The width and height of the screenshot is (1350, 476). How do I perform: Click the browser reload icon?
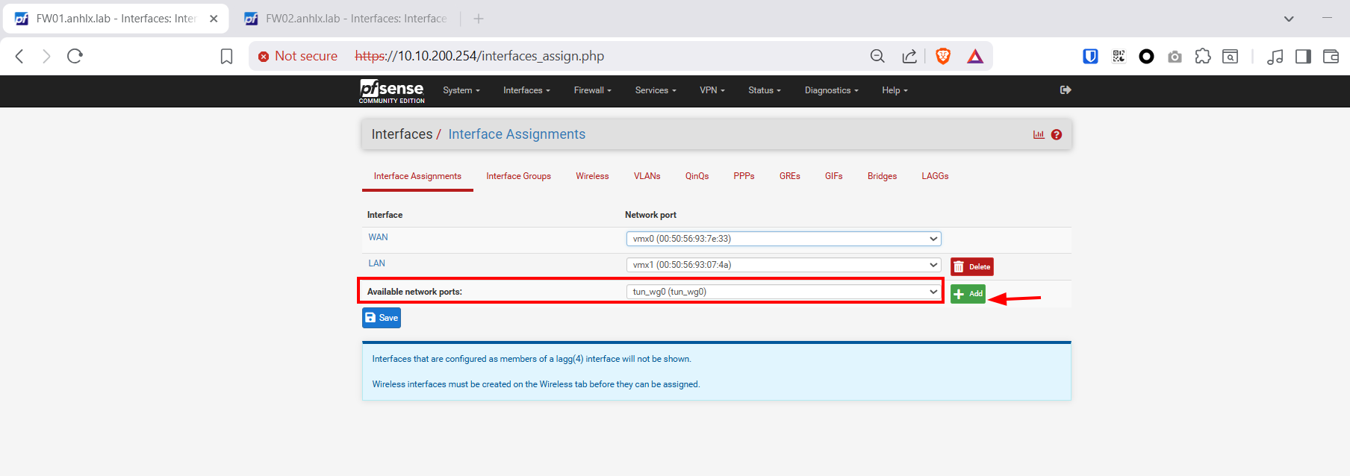coord(75,56)
